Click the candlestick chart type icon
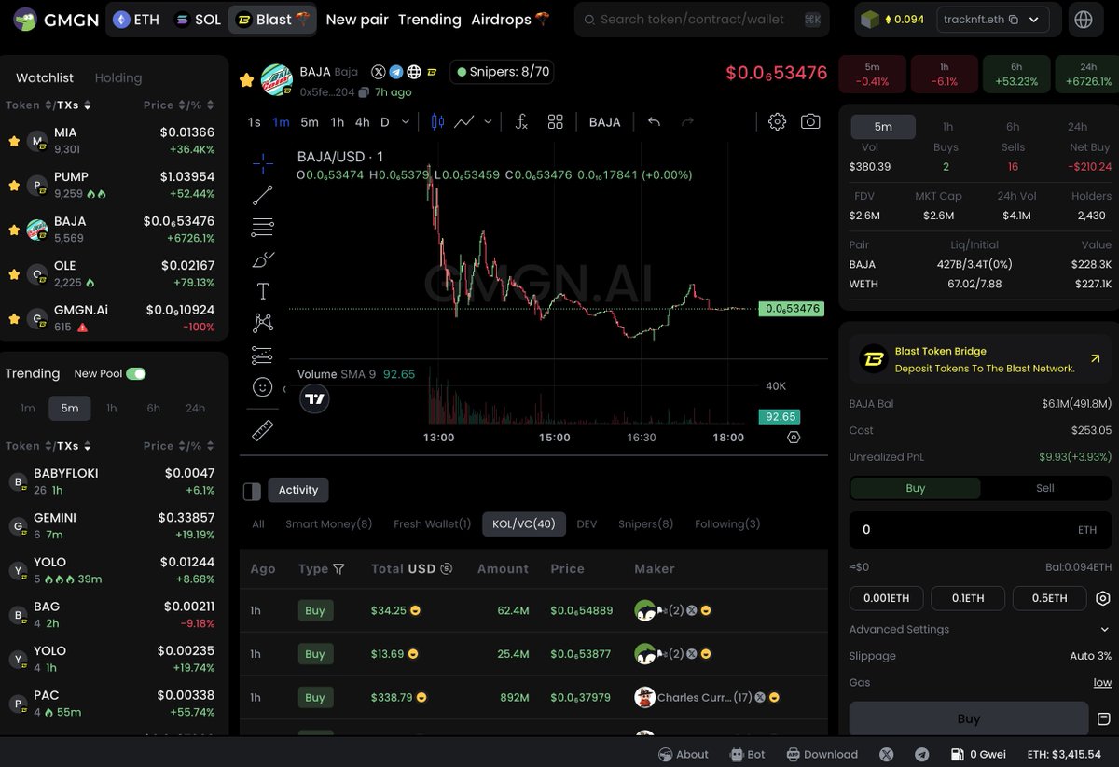 [x=437, y=122]
